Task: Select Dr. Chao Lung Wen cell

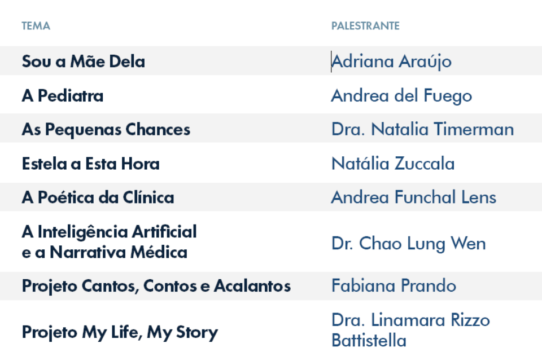Action: 409,244
